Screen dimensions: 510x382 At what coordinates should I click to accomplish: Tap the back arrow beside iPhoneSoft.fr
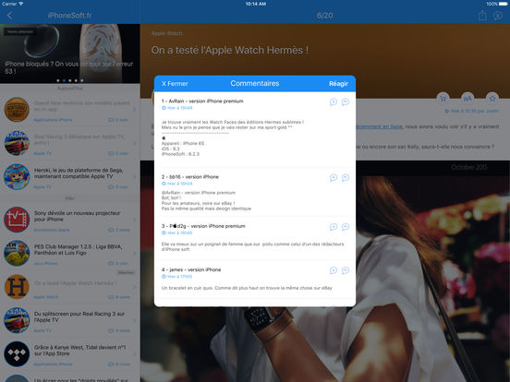pos(10,16)
